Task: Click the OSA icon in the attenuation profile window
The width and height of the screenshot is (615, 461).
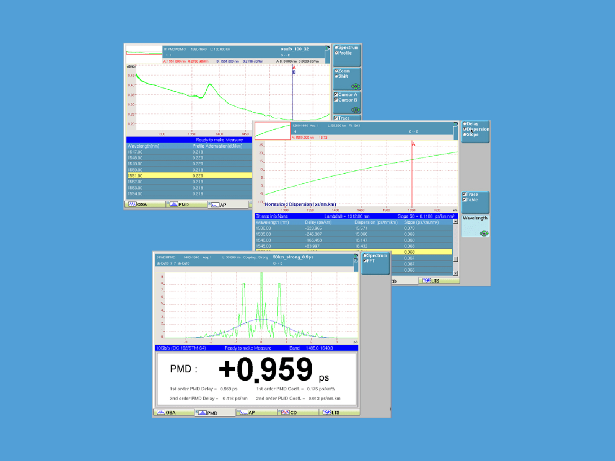Action: (x=132, y=204)
